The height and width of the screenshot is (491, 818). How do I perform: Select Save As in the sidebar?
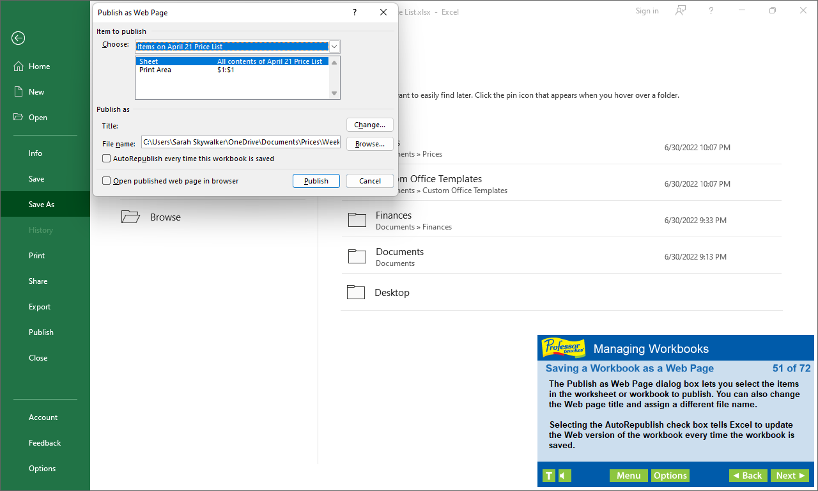click(45, 205)
